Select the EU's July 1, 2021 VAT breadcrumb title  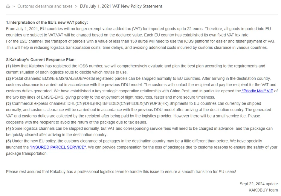[121, 6]
